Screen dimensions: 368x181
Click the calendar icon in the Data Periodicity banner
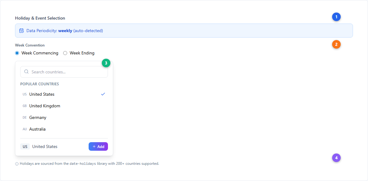pos(21,31)
